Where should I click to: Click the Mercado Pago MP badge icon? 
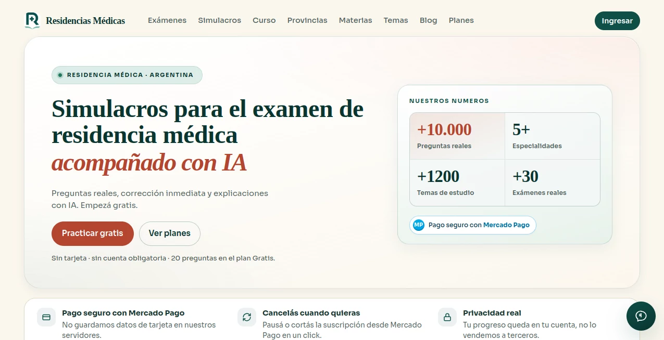tap(419, 225)
